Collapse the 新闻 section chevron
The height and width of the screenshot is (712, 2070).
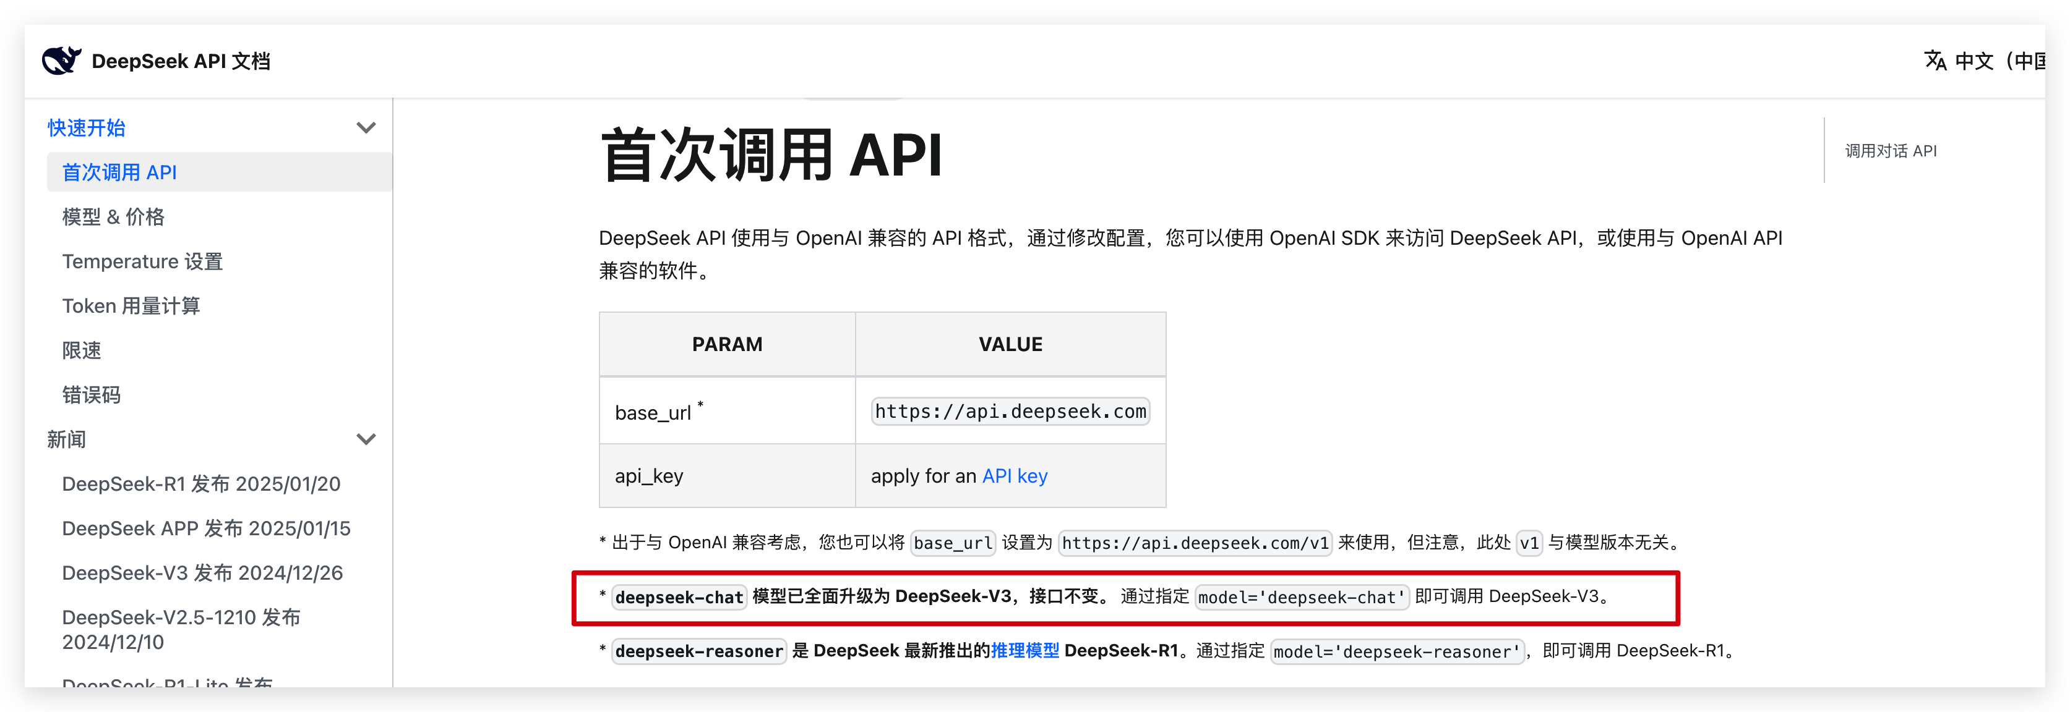(x=366, y=439)
